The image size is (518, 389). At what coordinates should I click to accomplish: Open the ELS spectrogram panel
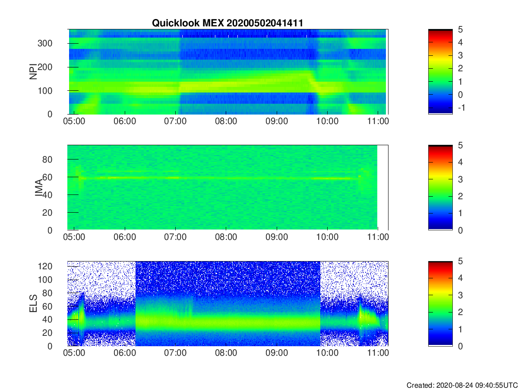point(228,303)
